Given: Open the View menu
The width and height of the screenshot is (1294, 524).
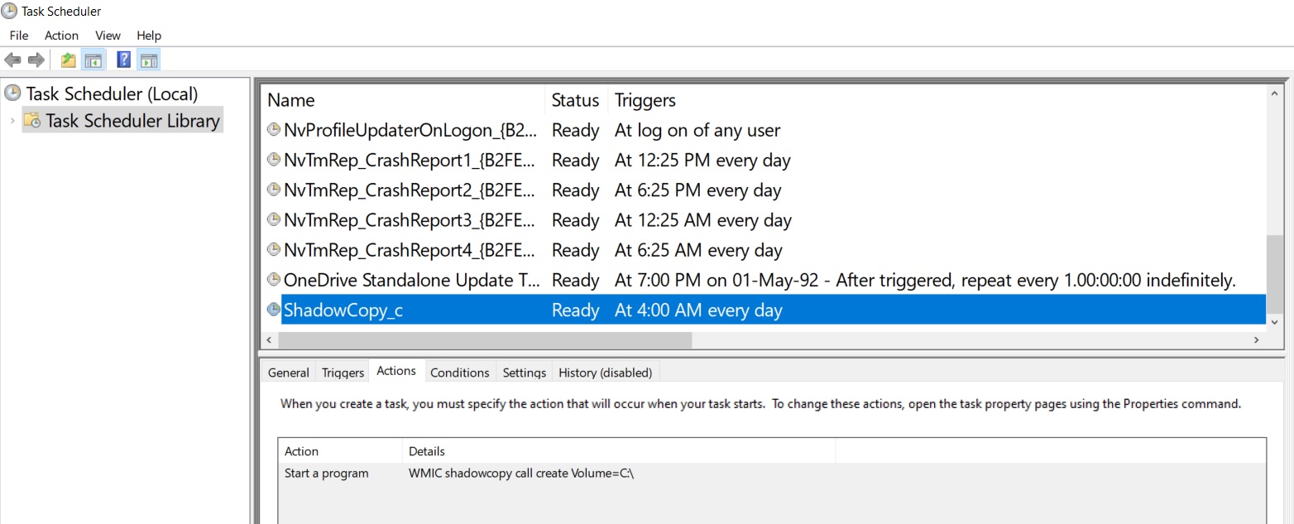Looking at the screenshot, I should pos(108,36).
